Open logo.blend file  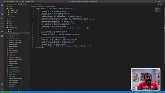[x=11, y=54]
